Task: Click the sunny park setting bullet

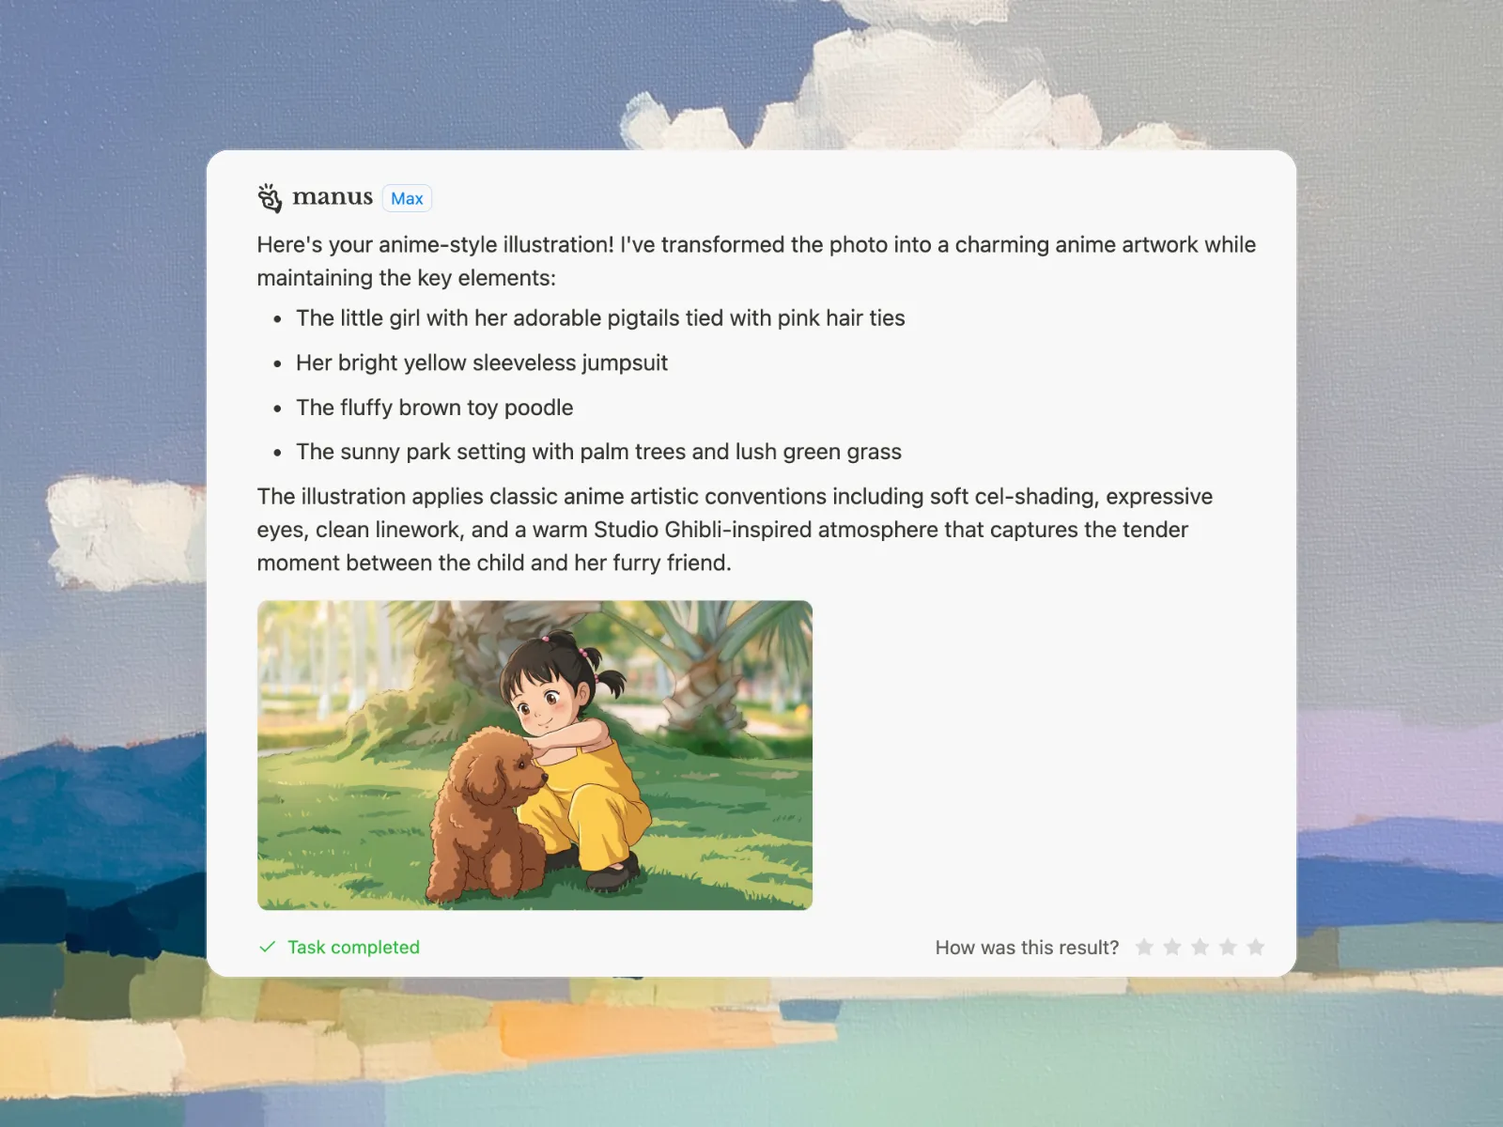Action: click(598, 452)
